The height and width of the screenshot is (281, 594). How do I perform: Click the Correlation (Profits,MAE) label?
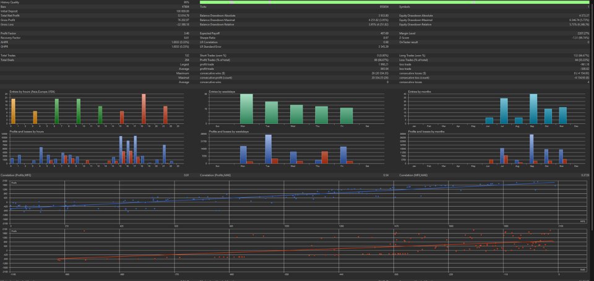coord(215,175)
